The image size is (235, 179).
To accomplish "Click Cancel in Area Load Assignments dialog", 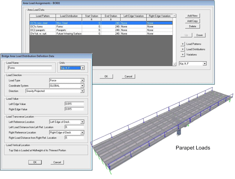I will point(128,77).
